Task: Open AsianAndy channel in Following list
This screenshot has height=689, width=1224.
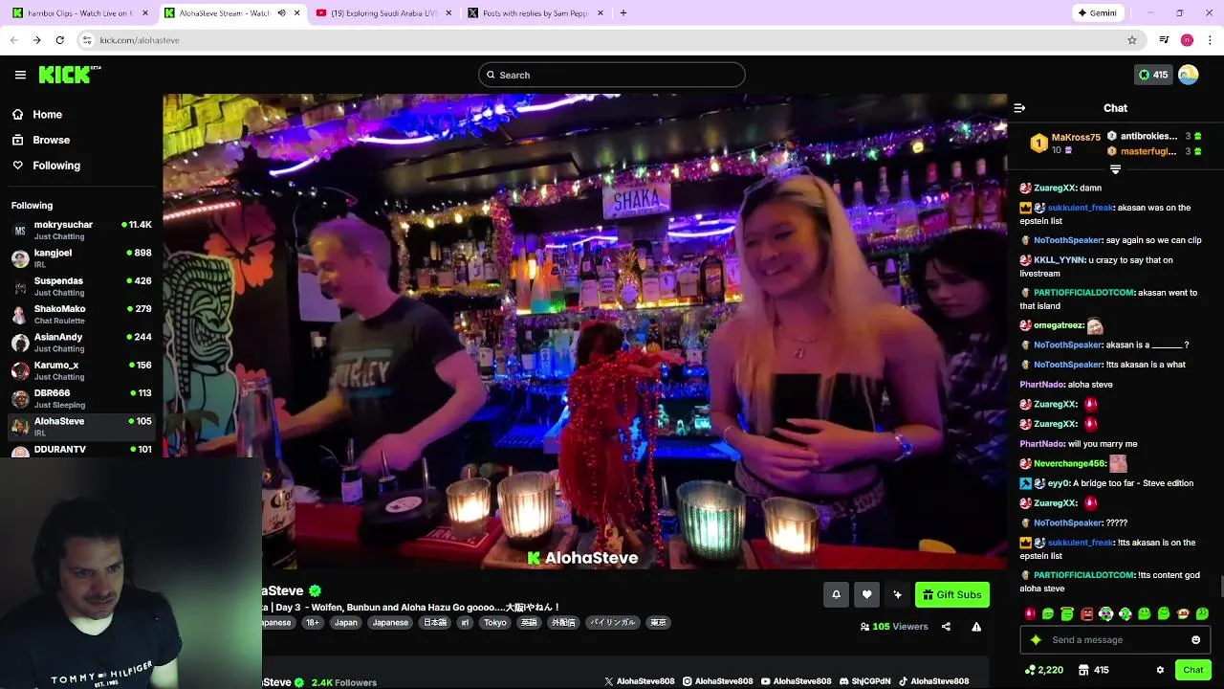Action: [x=81, y=343]
